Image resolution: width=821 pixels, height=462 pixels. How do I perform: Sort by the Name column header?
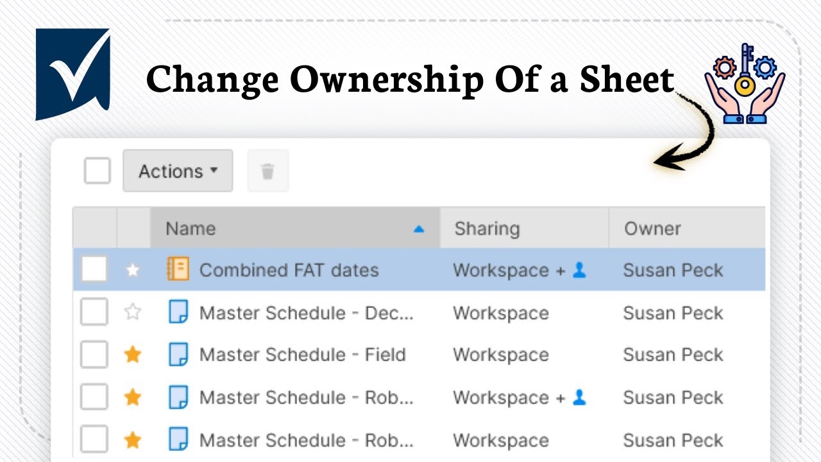pyautogui.click(x=295, y=228)
